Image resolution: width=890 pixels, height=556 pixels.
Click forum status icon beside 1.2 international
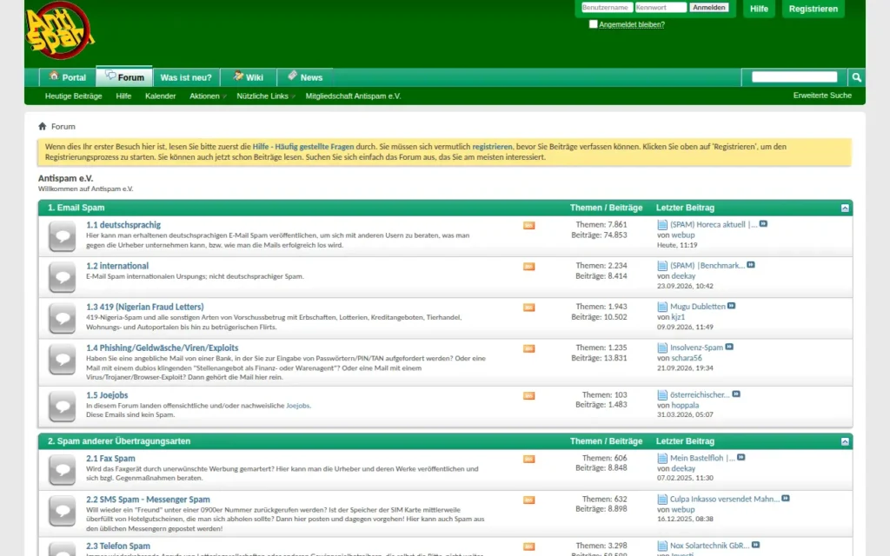[x=62, y=277]
